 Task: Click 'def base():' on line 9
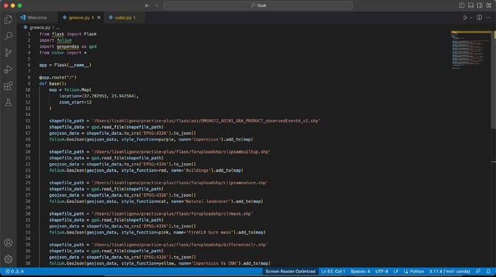(53, 84)
